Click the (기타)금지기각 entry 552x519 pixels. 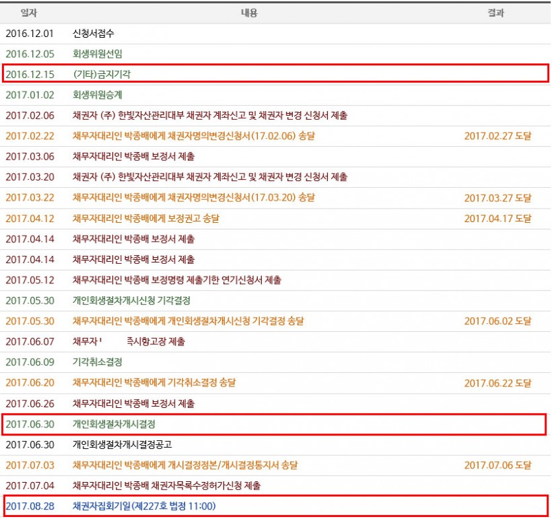(x=102, y=74)
